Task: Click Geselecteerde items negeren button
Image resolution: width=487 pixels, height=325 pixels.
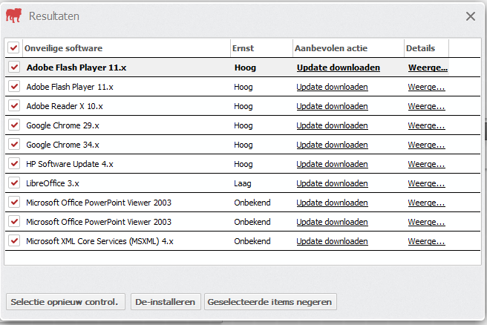Action: (x=270, y=302)
